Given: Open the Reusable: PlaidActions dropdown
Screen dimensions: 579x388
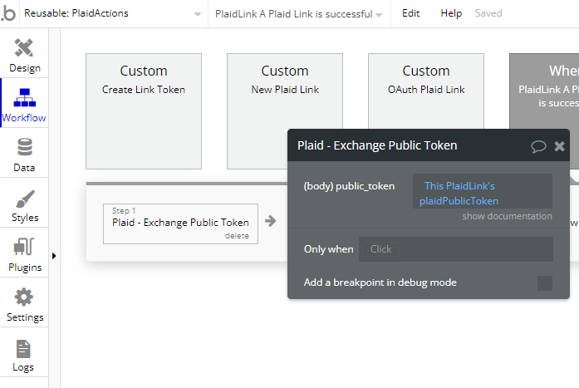Looking at the screenshot, I should pyautogui.click(x=113, y=13).
